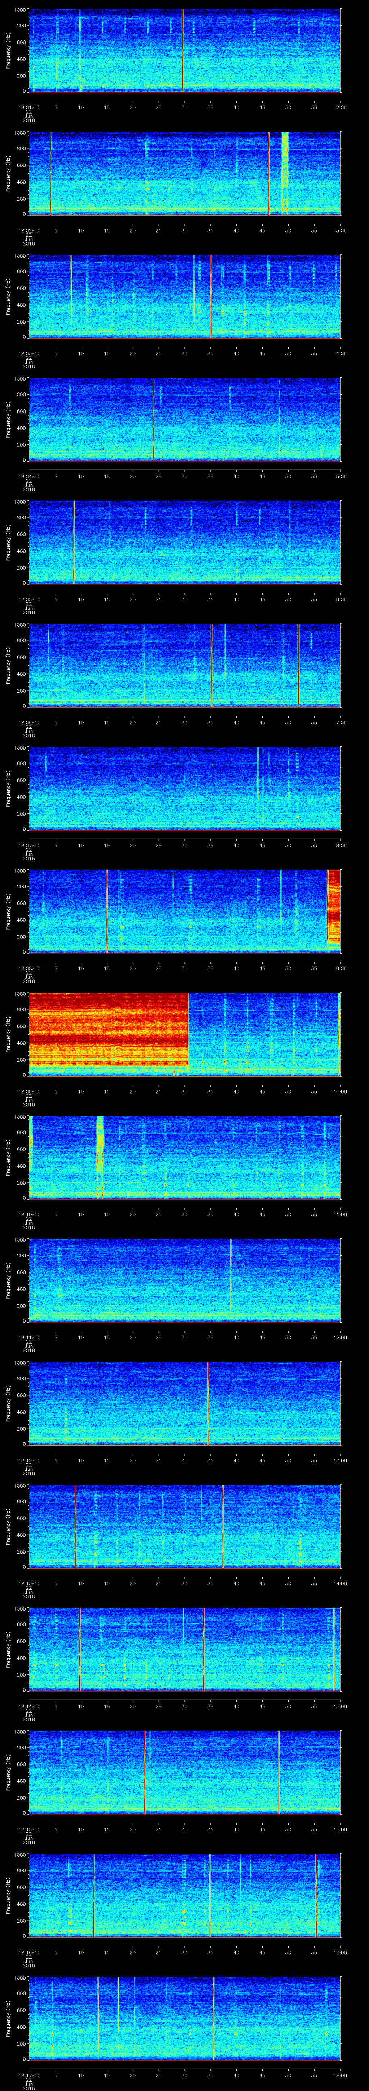Click the wide yellow burst in 18:02 spectrogram
This screenshot has width=369, height=2091.
(x=285, y=172)
